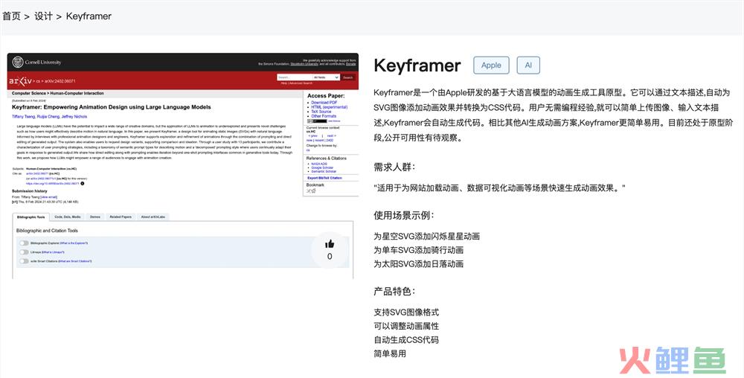Toggle the Bibliographic Explorer switch
Screen dimensions: 744x378
tap(24, 243)
